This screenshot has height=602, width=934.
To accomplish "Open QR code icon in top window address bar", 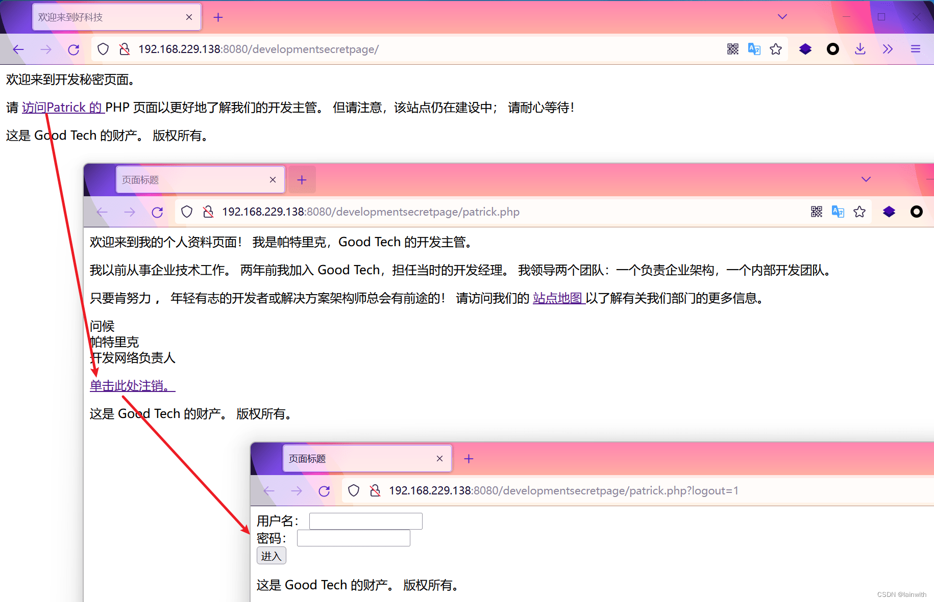I will click(x=733, y=49).
